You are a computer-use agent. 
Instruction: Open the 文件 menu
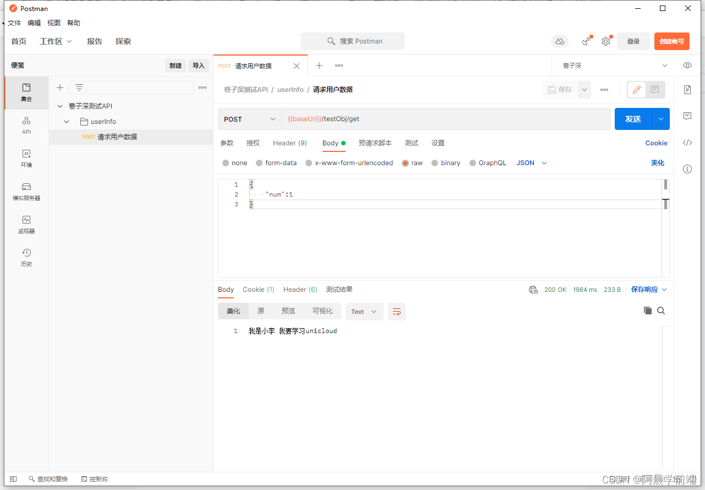[14, 23]
